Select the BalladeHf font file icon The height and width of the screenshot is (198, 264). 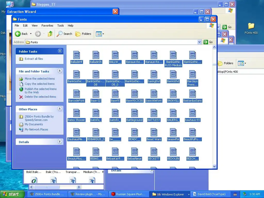76,55
